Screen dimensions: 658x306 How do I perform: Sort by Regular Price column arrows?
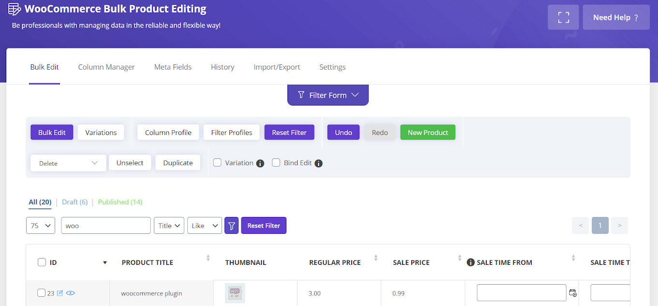376,258
